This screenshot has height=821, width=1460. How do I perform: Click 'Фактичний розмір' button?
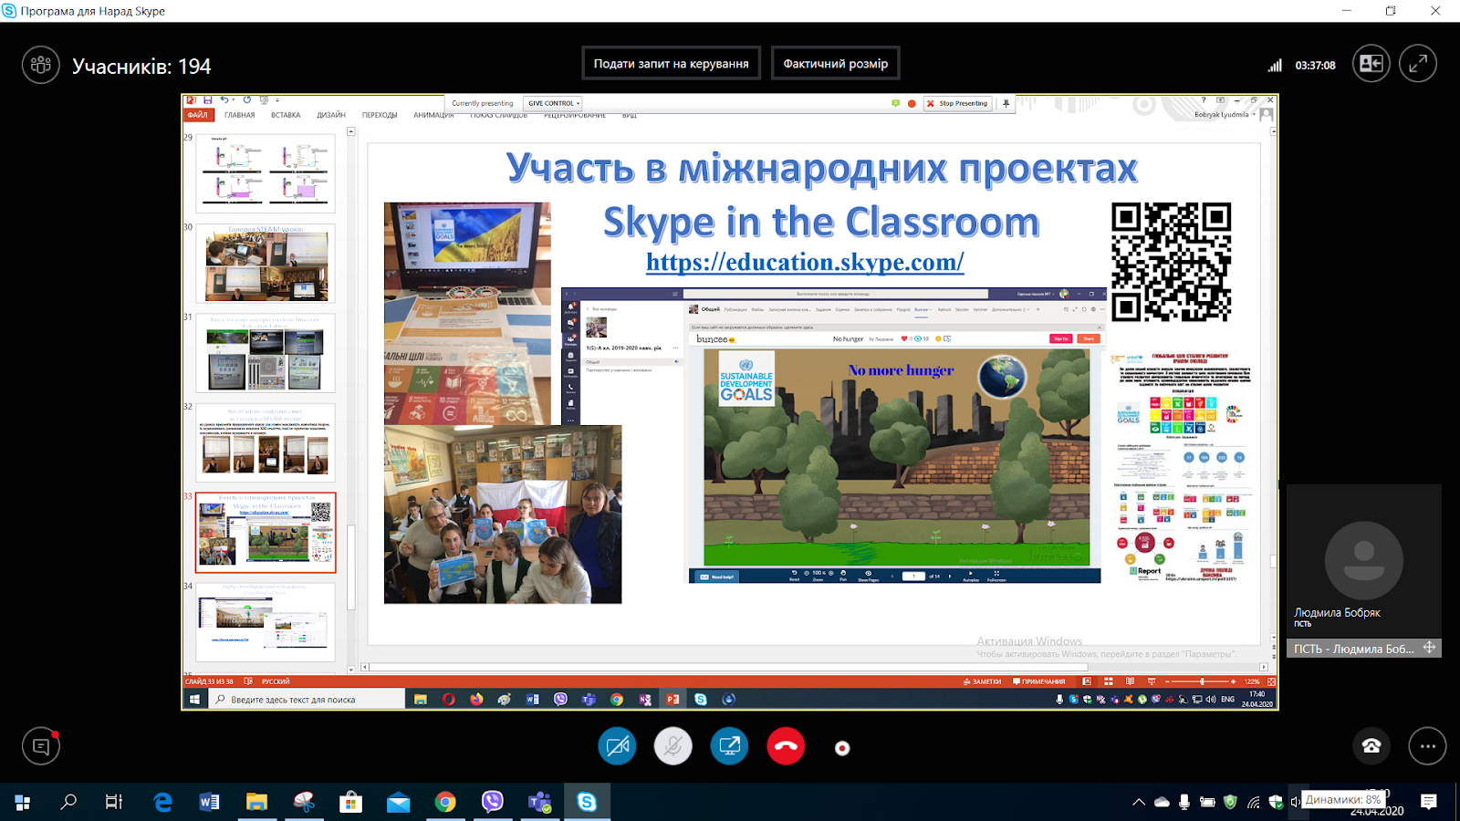pos(835,64)
